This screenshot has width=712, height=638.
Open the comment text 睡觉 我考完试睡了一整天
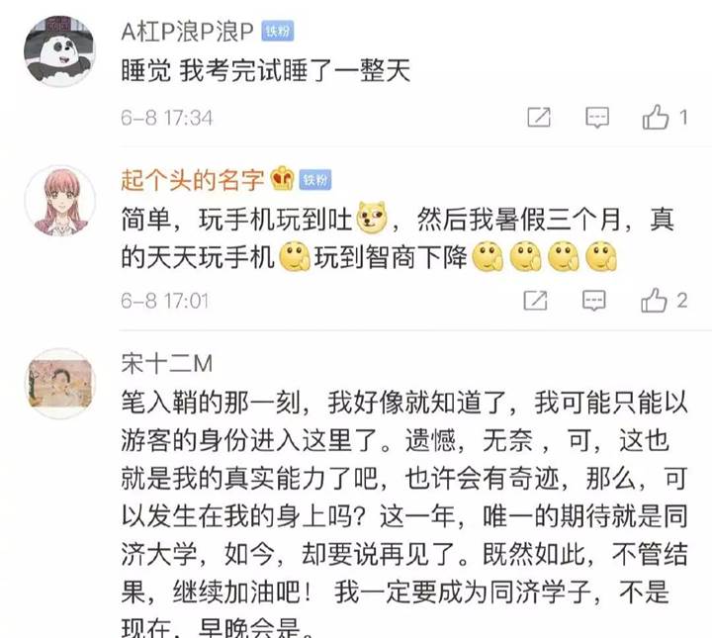pos(266,71)
